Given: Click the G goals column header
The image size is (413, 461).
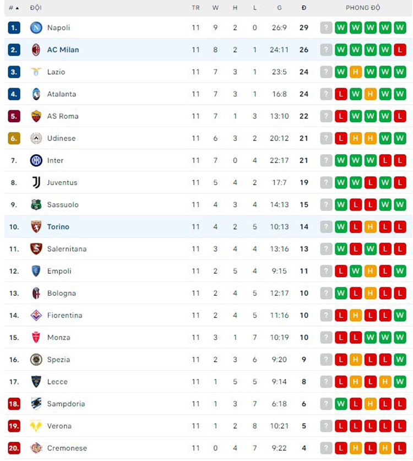Looking at the screenshot, I should tap(279, 8).
